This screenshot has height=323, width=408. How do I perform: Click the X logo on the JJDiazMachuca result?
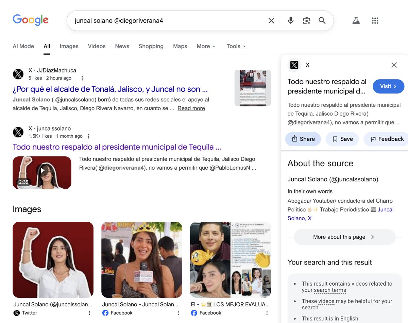click(18, 74)
